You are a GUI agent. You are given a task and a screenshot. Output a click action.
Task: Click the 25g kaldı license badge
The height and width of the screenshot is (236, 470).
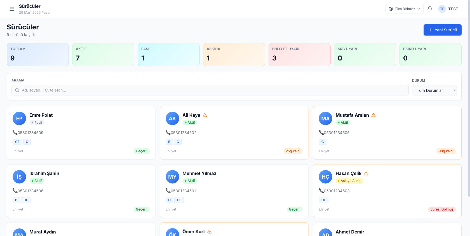point(293,151)
